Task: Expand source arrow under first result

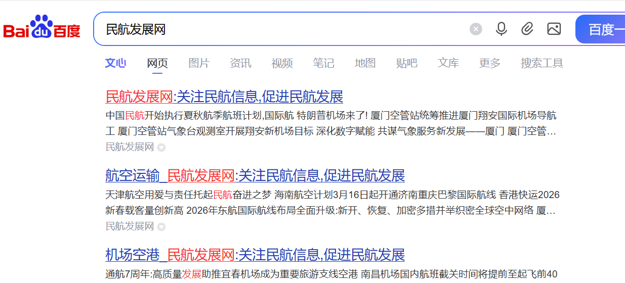Action: [161, 148]
